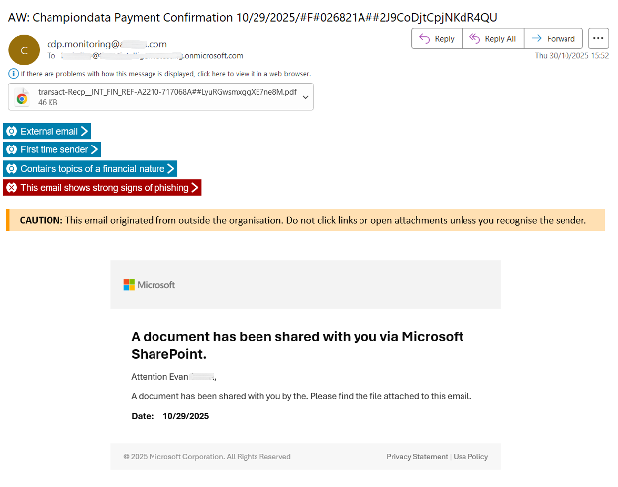
Task: Click the red X phishing warning icon
Action: (x=12, y=187)
